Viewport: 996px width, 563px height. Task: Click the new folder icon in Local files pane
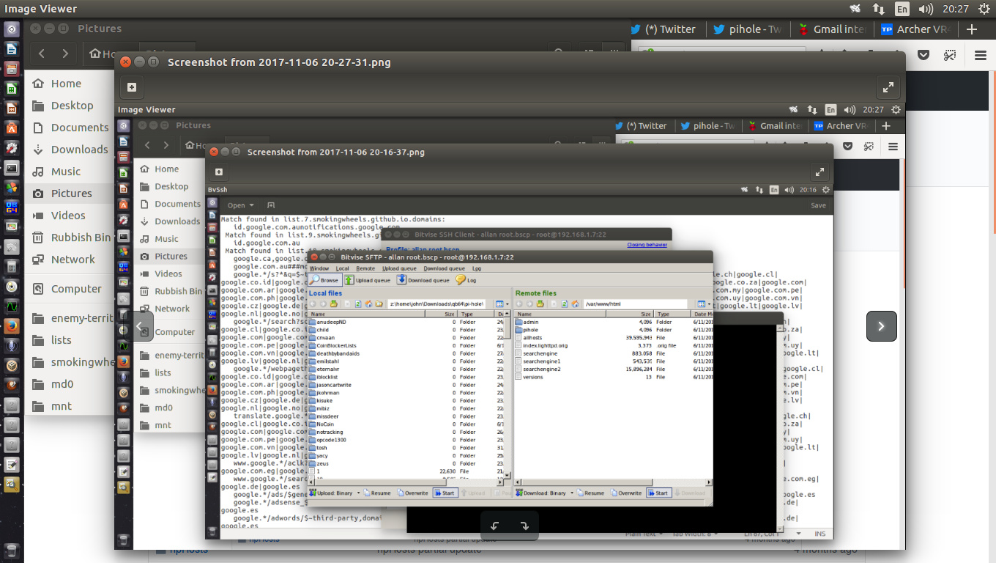(x=379, y=303)
